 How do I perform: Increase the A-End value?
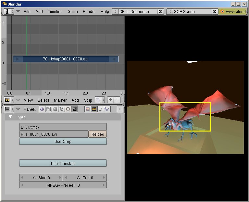104,178
